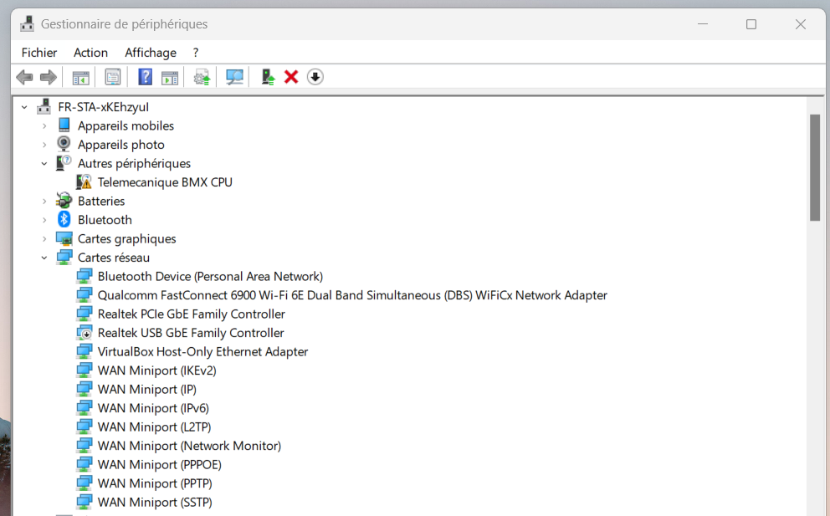
Task: Click the Properties toolbar icon
Action: 112,77
